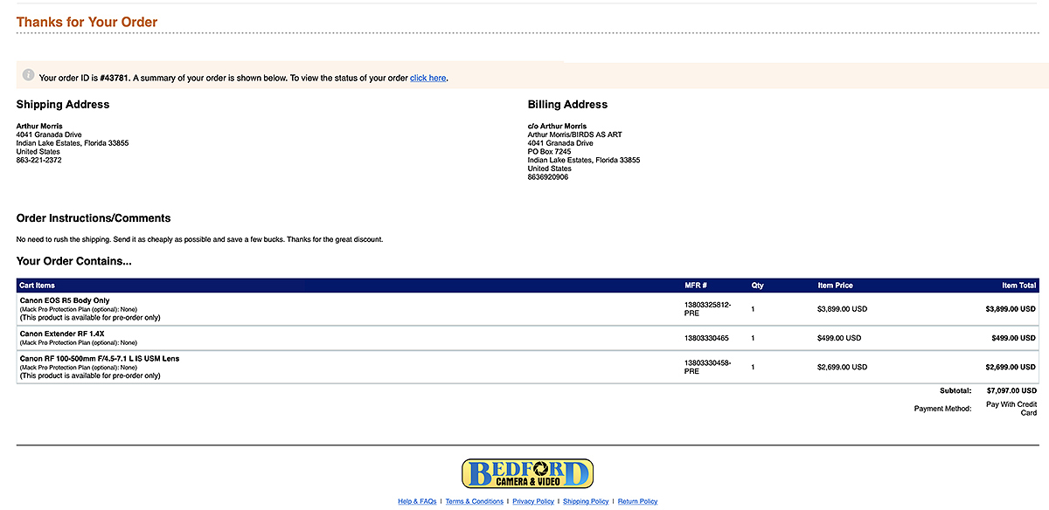
Task: Click the "Payment Method:" label
Action: click(942, 408)
